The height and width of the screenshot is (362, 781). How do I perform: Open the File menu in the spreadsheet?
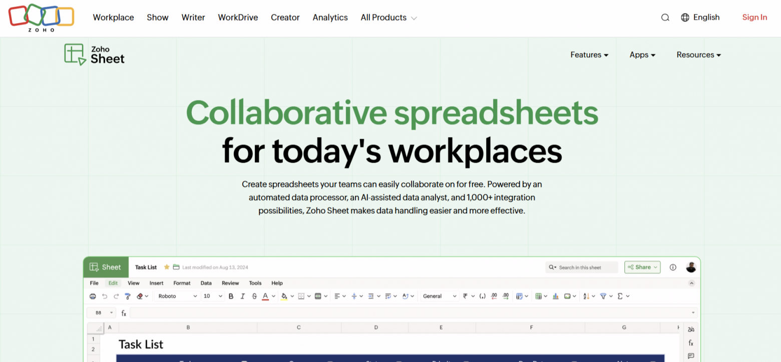pos(94,283)
